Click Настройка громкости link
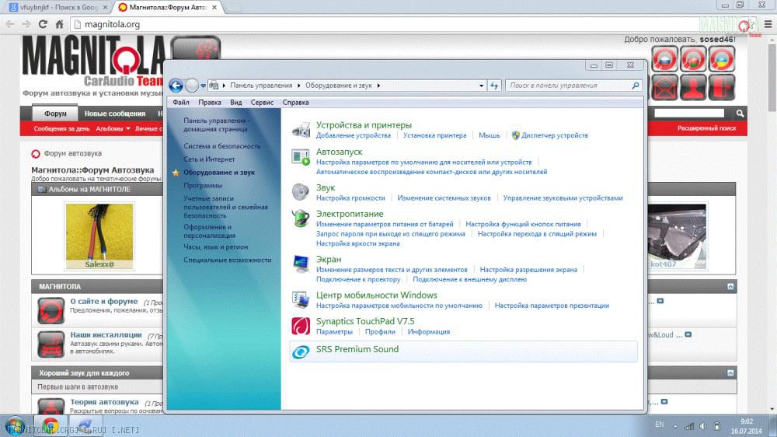 click(350, 198)
